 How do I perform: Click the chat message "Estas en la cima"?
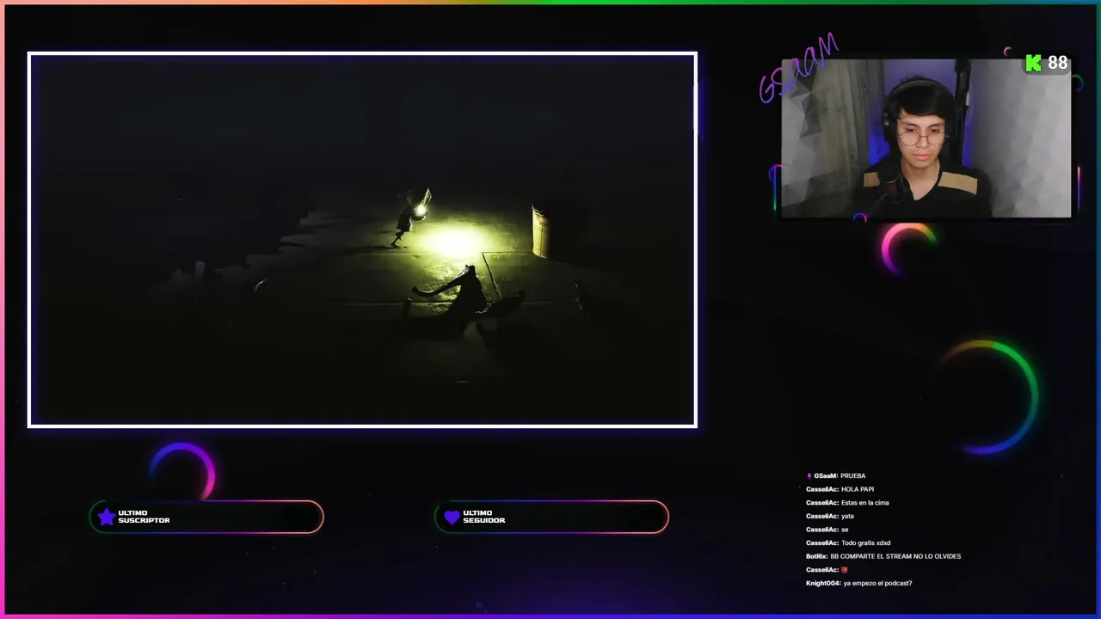point(865,503)
